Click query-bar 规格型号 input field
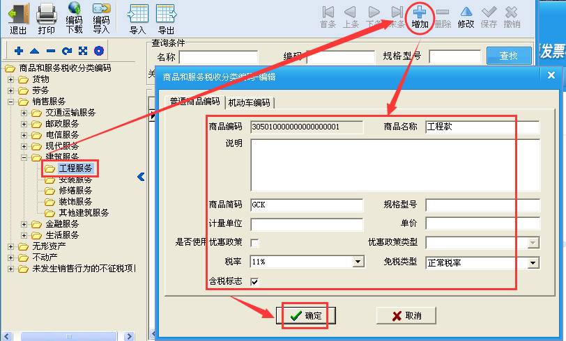Viewport: 566px width, 341px height. coord(454,56)
